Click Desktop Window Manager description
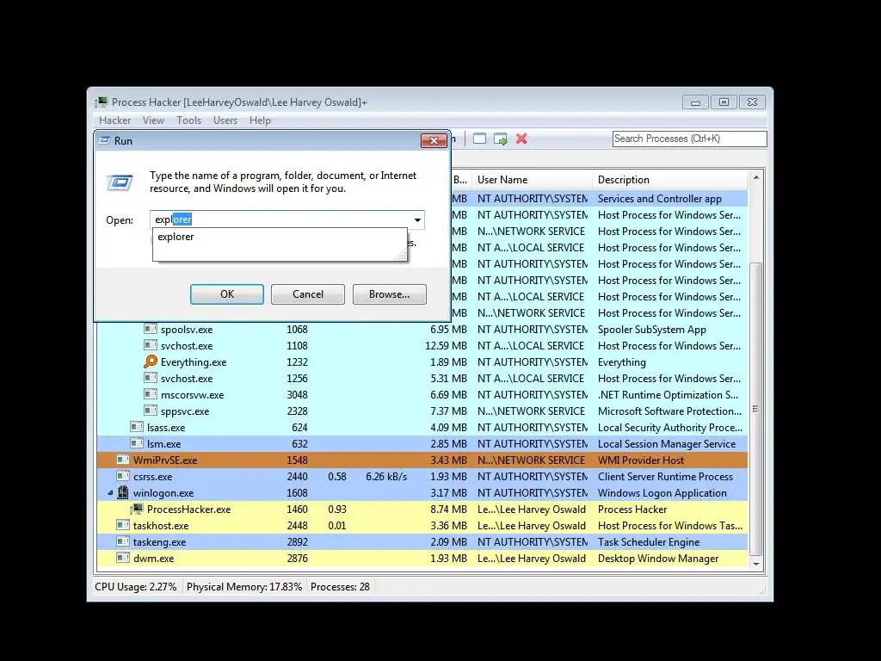 tap(658, 558)
